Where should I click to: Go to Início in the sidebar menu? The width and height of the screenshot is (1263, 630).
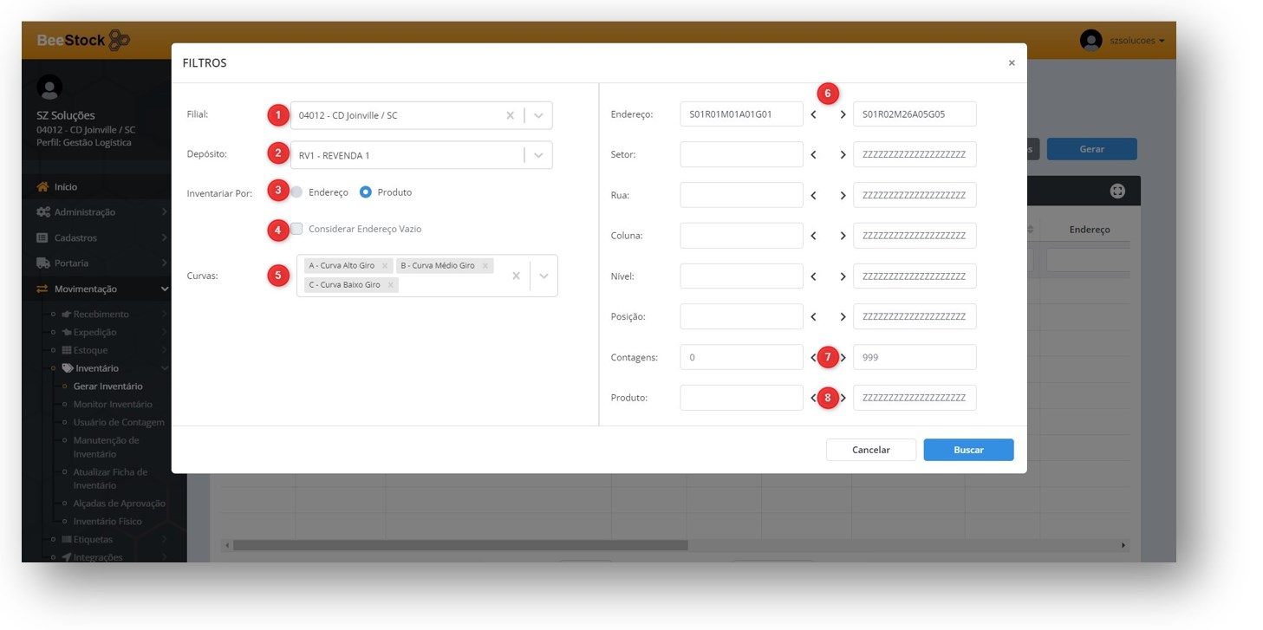pyautogui.click(x=66, y=187)
